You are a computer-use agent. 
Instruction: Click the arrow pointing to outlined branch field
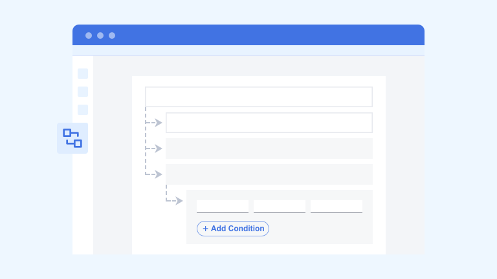(x=158, y=123)
